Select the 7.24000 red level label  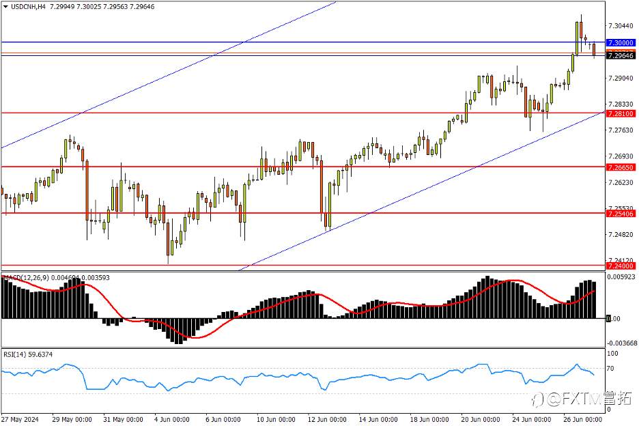pos(621,266)
